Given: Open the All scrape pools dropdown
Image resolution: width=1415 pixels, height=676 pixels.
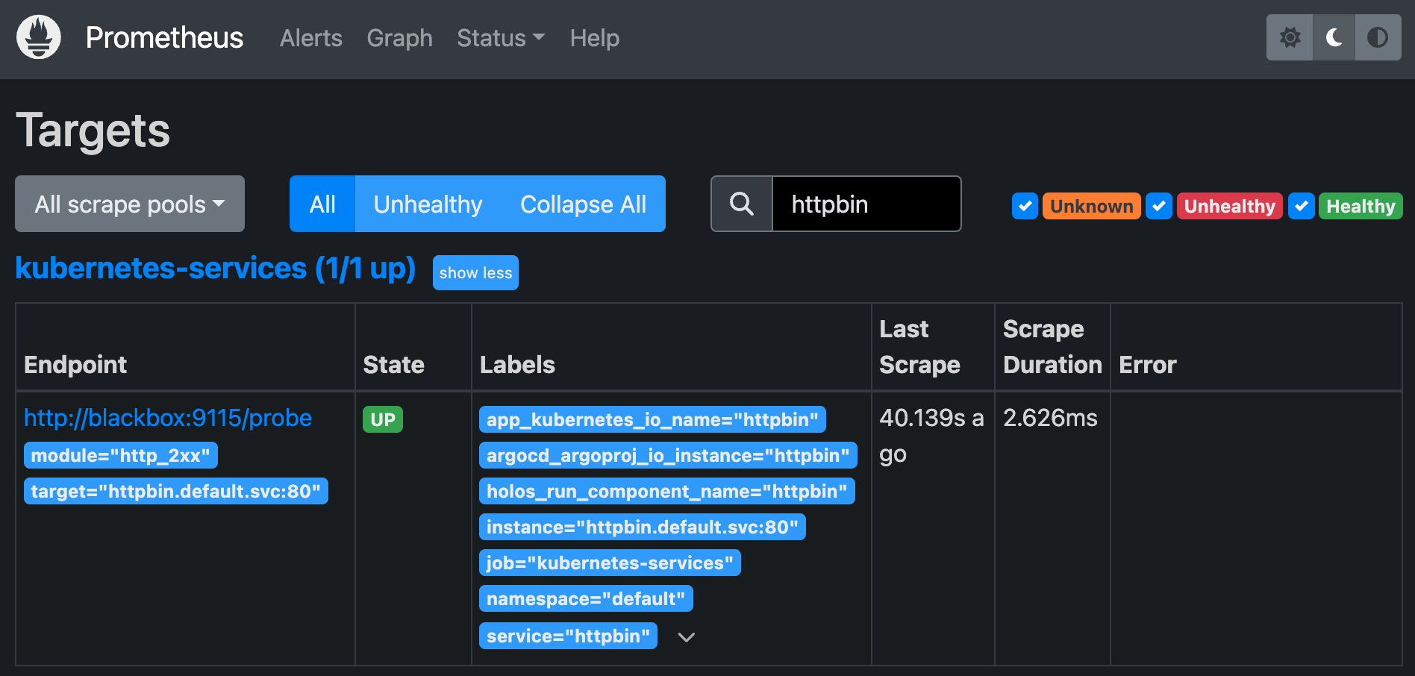Looking at the screenshot, I should point(130,204).
